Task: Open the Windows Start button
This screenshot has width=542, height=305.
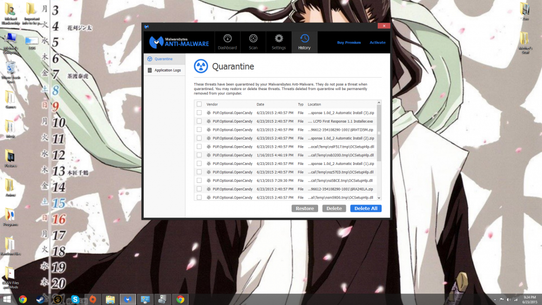Action: point(7,299)
